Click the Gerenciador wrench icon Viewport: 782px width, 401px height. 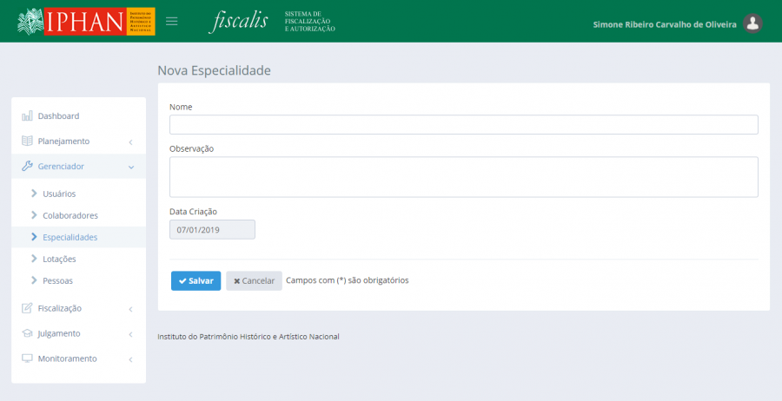(x=27, y=167)
